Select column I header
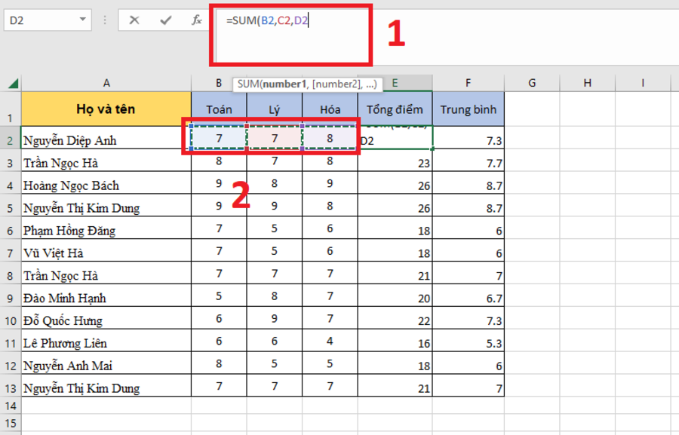Image resolution: width=679 pixels, height=435 pixels. [x=643, y=83]
